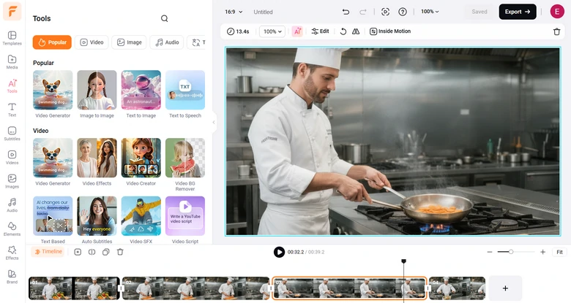Open the top bar 100% zoom dropdown

[x=430, y=12]
